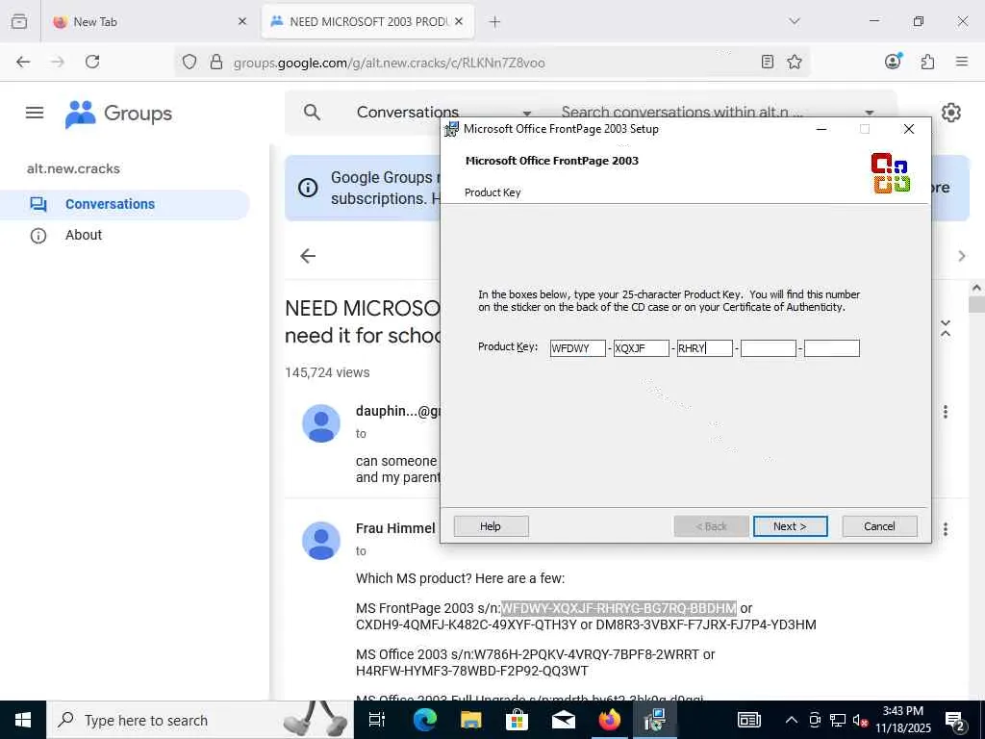Open the Firefox account icon
The width and height of the screenshot is (985, 739).
[893, 61]
